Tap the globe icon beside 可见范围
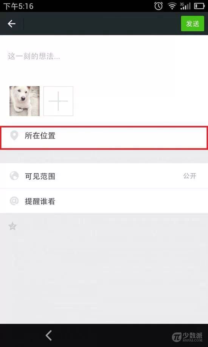 click(14, 176)
